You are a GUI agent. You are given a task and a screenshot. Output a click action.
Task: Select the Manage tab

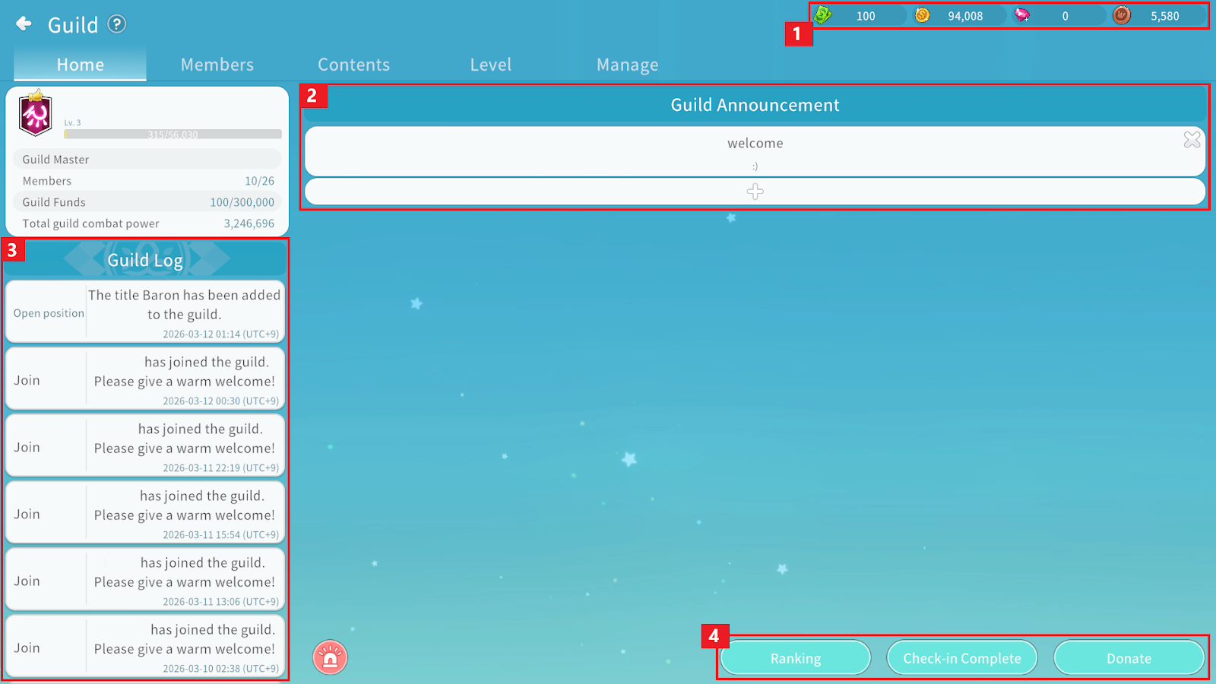click(x=627, y=65)
